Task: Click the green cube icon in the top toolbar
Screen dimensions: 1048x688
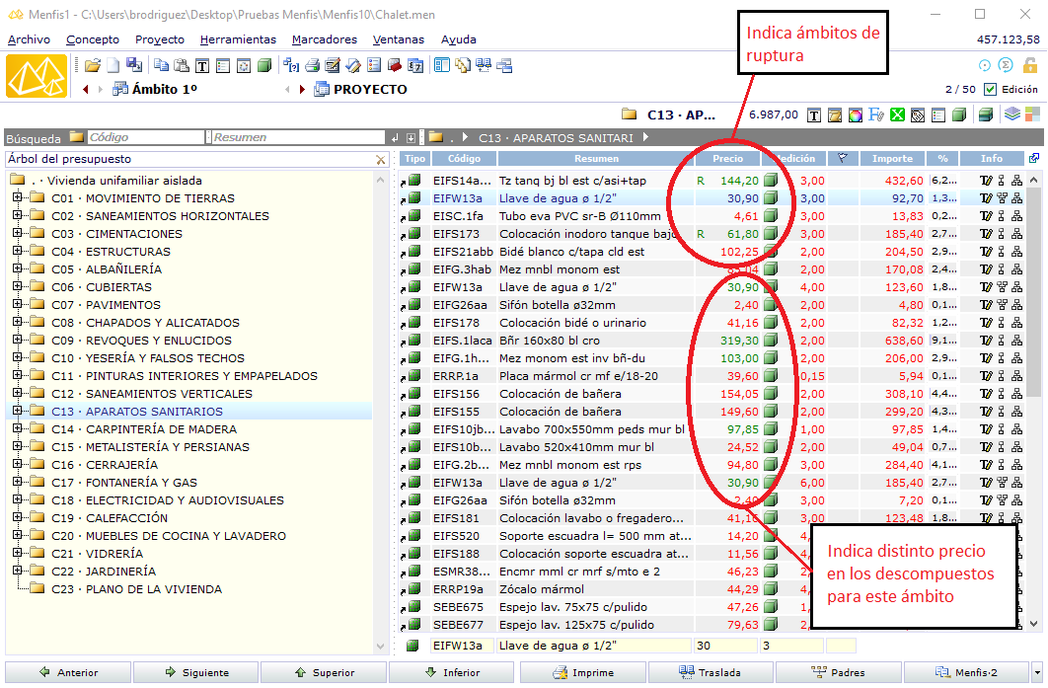Action: click(264, 65)
